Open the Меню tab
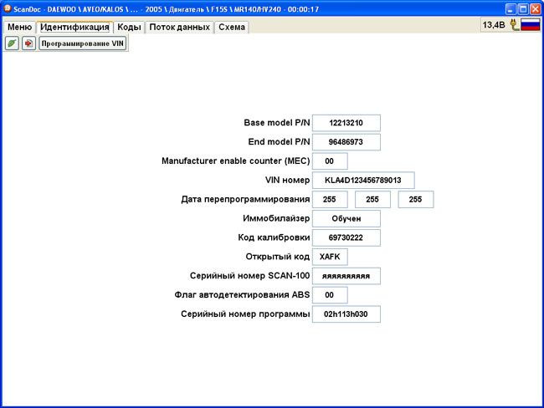The width and height of the screenshot is (544, 408). point(19,27)
